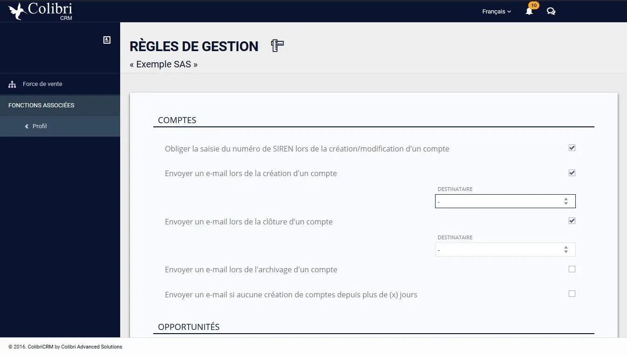Click the Opportunités section heading
This screenshot has width=627, height=355.
189,327
